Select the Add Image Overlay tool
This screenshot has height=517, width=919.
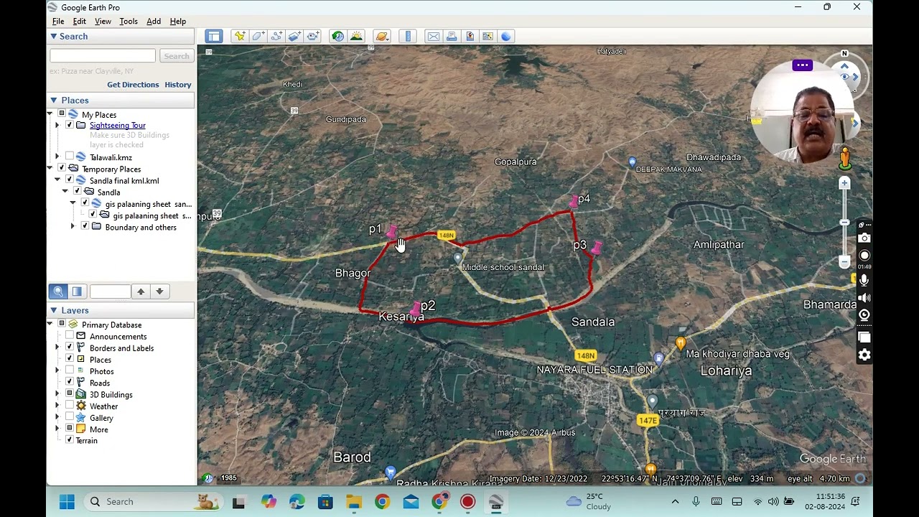(x=294, y=36)
